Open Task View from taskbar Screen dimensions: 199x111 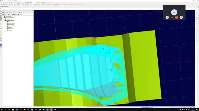point(9,110)
